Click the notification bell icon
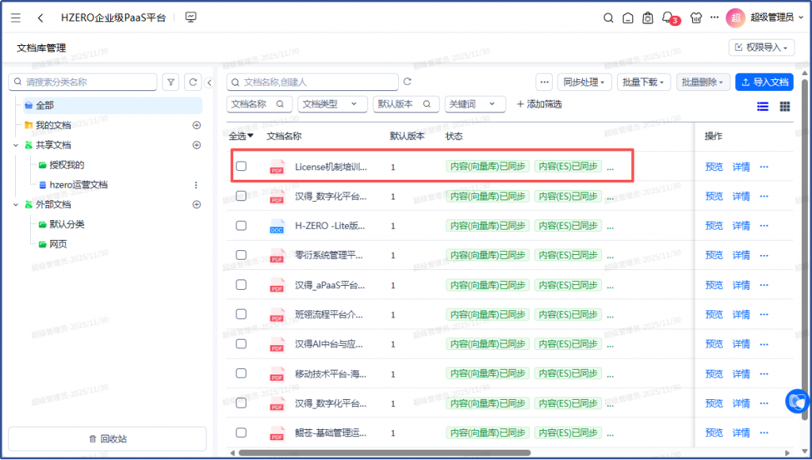This screenshot has height=460, width=812. tap(668, 17)
